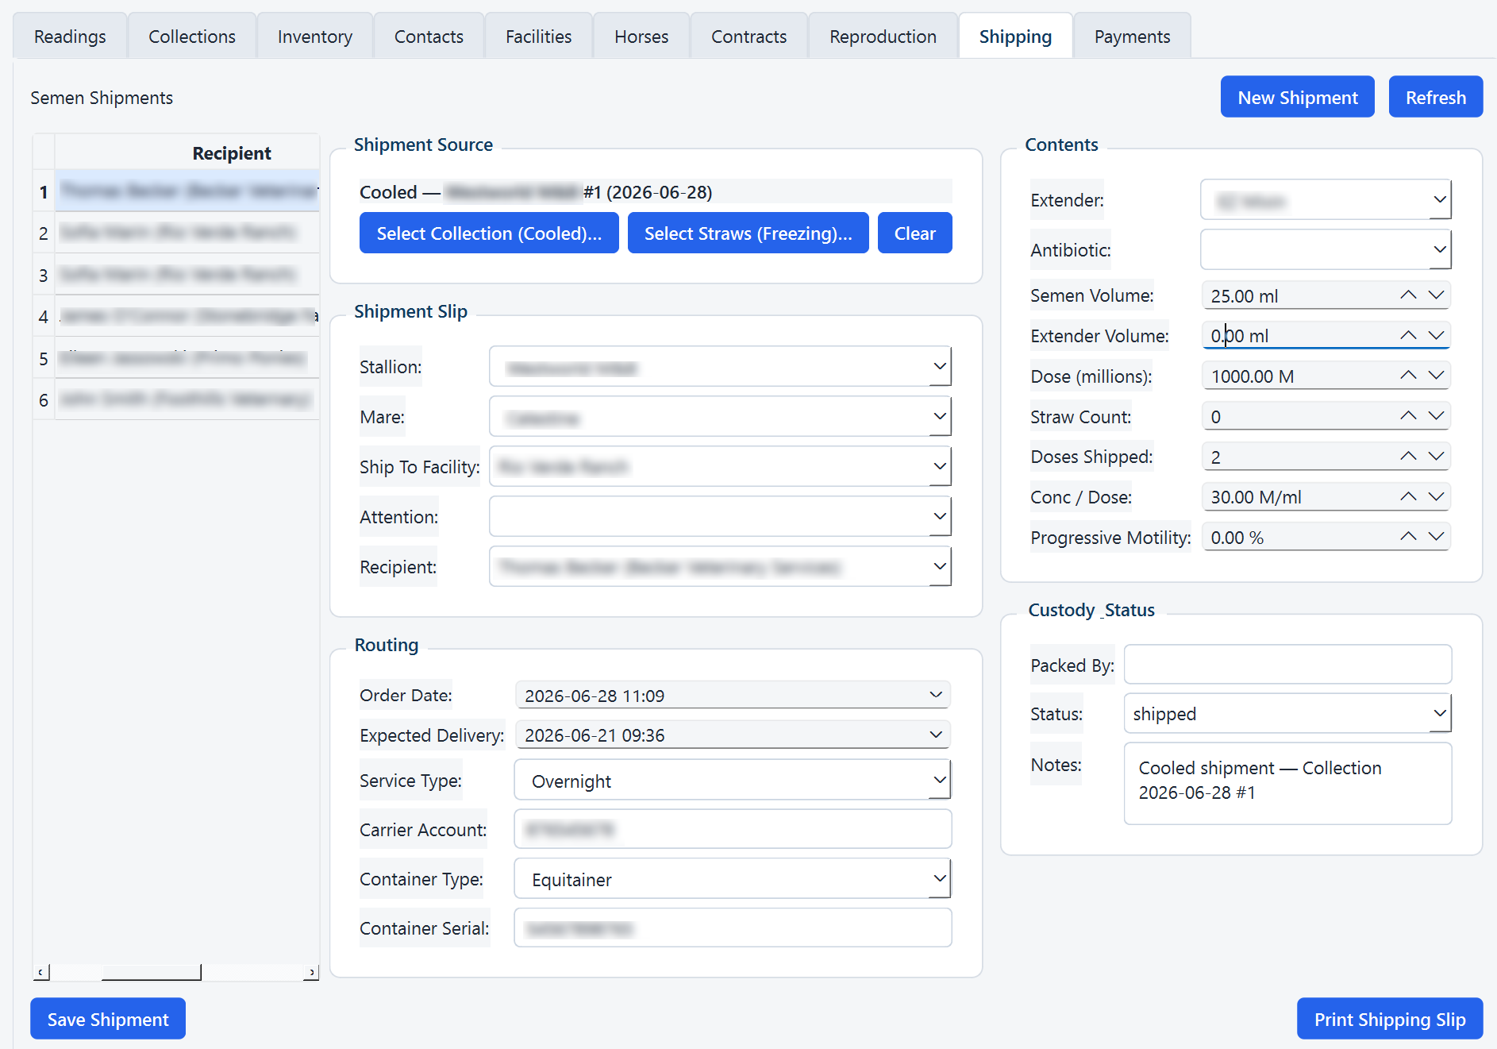Viewport: 1497px width, 1049px height.
Task: Decrease Semen Volume with down arrow
Action: point(1436,295)
